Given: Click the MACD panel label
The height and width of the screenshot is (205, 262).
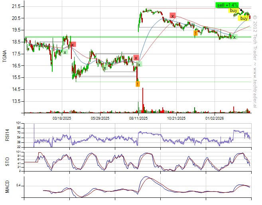Looking at the screenshot, I should (7, 187).
